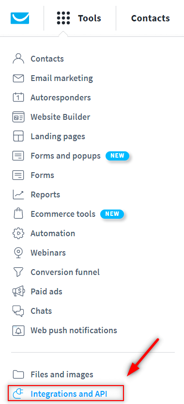Screen dimensions: 184x404
Task: Switch to Contacts in top navigation
Action: coord(151,18)
